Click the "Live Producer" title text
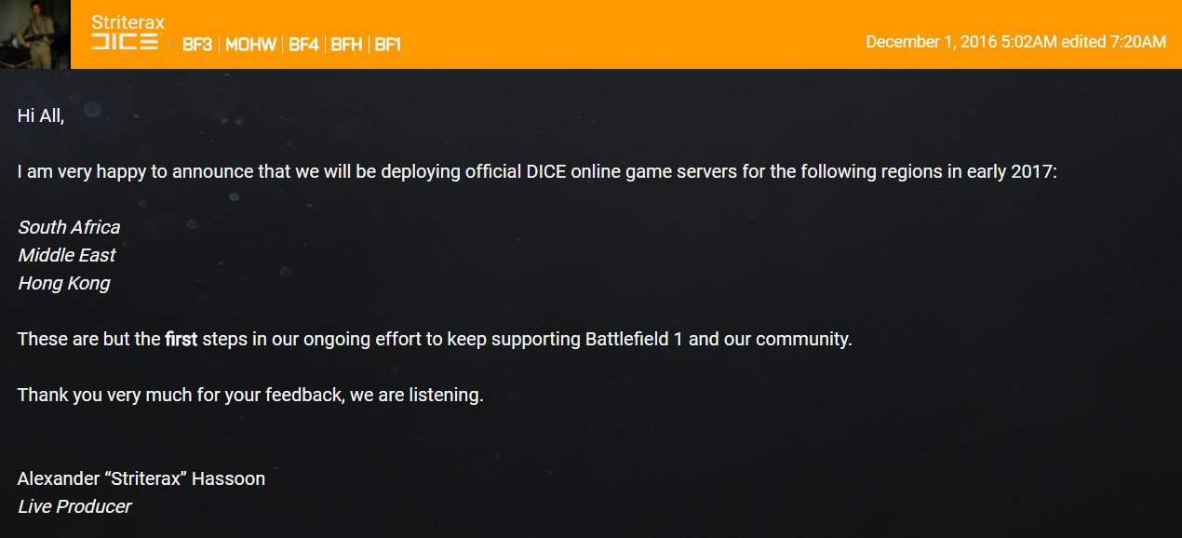 pyautogui.click(x=74, y=506)
